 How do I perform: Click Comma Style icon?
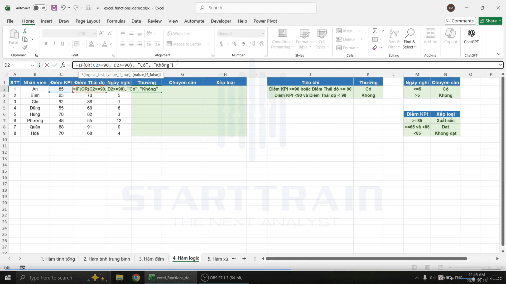(x=243, y=44)
